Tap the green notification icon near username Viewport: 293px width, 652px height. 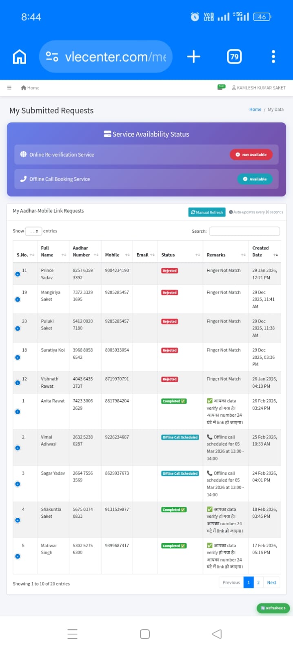(x=222, y=87)
